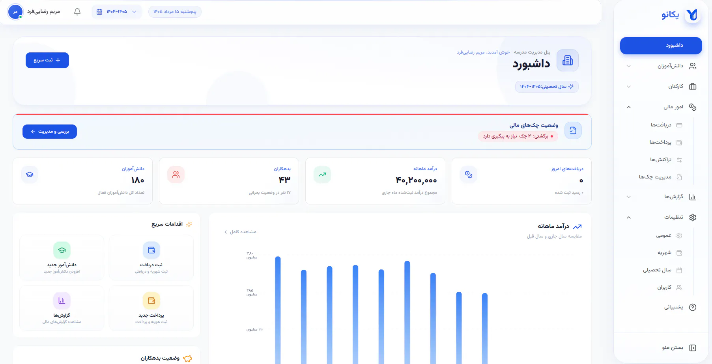Click today's receipts coins card icon

click(x=469, y=175)
